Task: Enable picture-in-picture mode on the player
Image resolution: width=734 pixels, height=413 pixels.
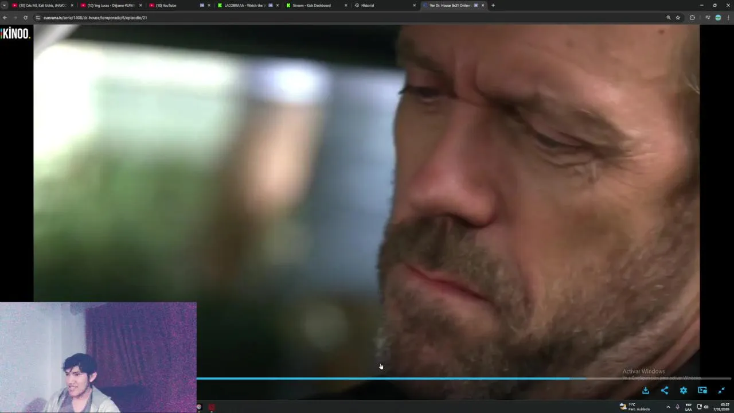Action: pyautogui.click(x=702, y=391)
